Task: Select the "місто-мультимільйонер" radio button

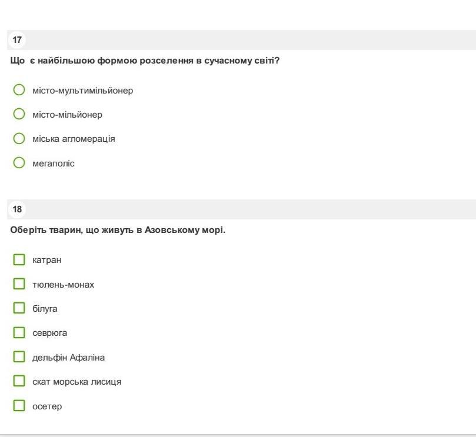Action: click(19, 90)
